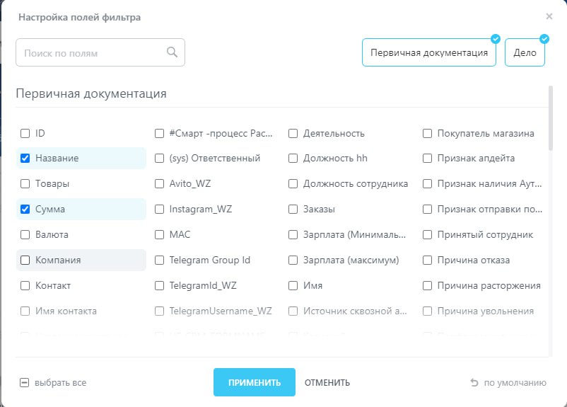Enable the Компания checkbox
The image size is (567, 407).
click(x=25, y=260)
